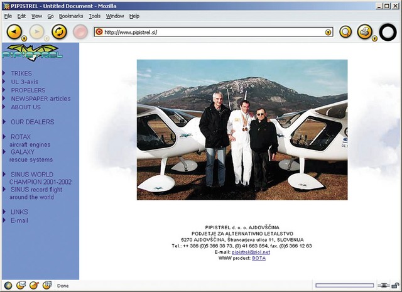Open the TRIKES link in the sidebar
402x292 pixels.
21,73
